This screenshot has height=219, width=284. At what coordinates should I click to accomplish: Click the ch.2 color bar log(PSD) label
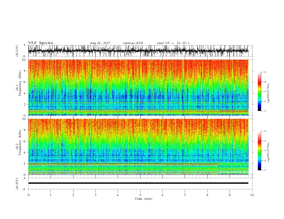tap(268, 152)
